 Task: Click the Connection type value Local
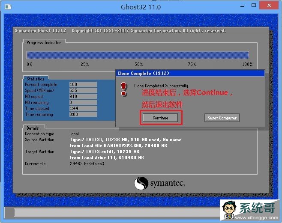point(74,134)
